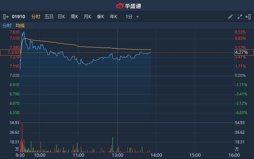Click the fullscreen expand icon
The image size is (254, 159).
pos(239,17)
